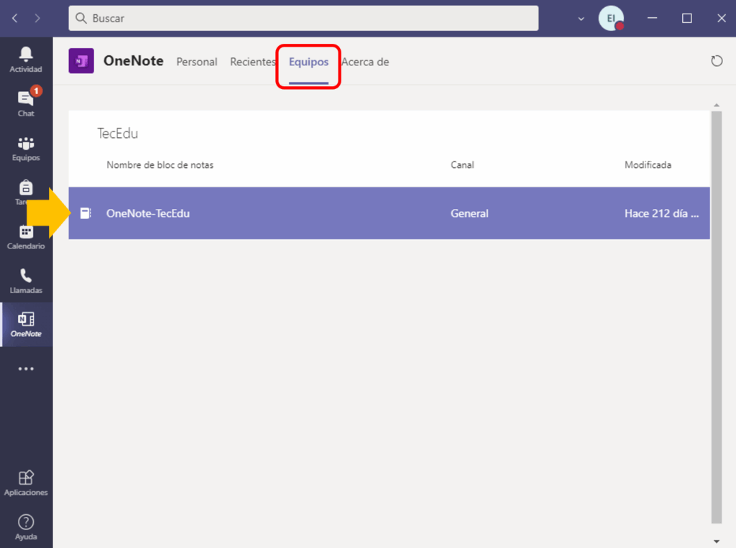Viewport: 736px width, 548px height.
Task: Open Aplicaciones store icon
Action: click(x=26, y=483)
